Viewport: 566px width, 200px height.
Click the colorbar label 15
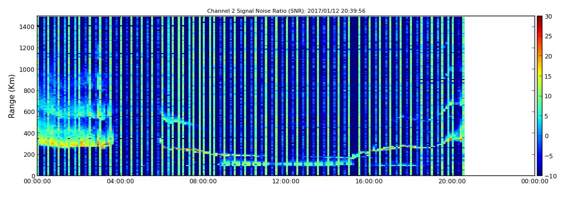pyautogui.click(x=548, y=76)
